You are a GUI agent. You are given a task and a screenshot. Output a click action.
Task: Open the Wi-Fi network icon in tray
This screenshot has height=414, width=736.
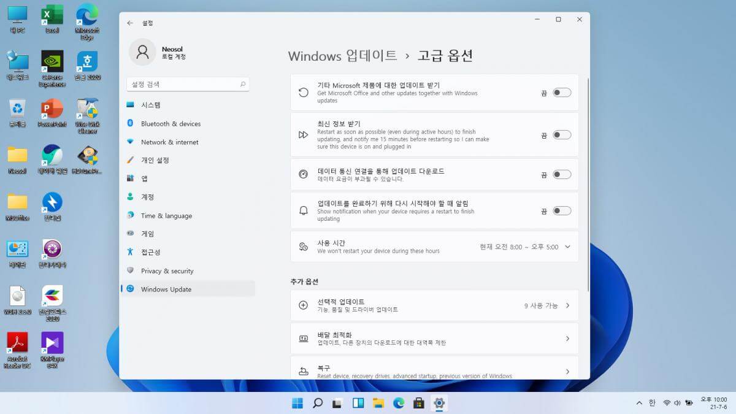click(x=666, y=403)
